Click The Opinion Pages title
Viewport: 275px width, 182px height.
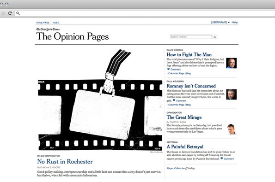click(x=73, y=36)
